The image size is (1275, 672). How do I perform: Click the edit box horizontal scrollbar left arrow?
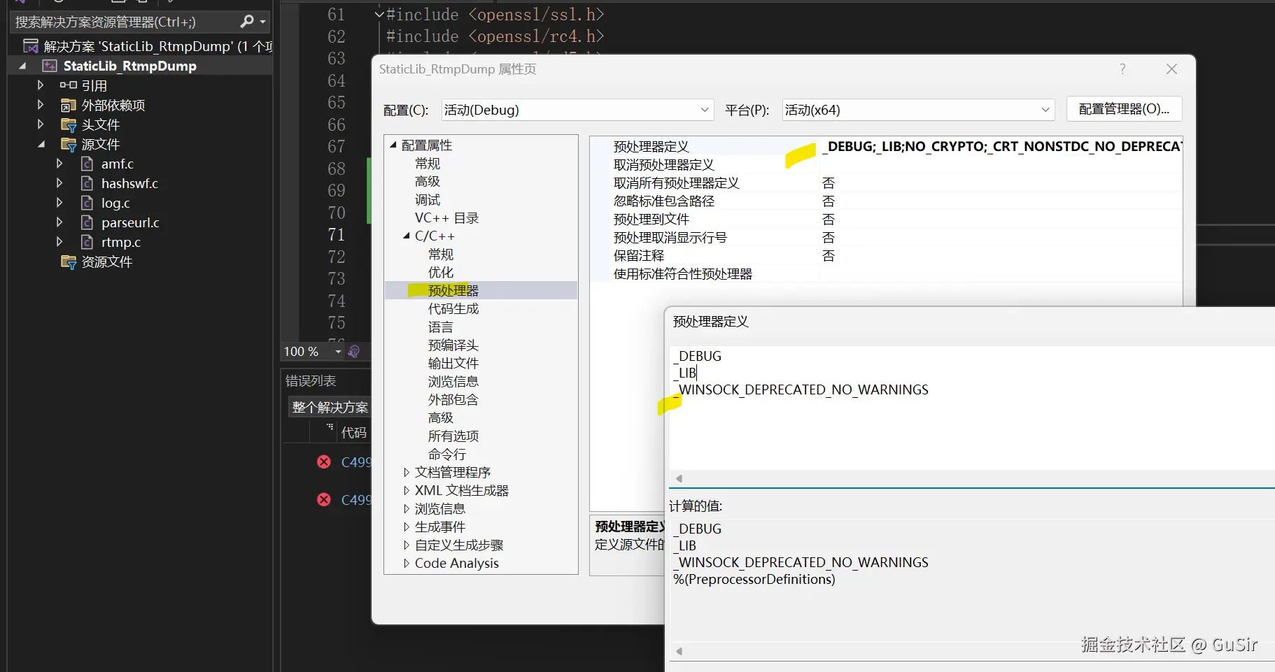[679, 478]
